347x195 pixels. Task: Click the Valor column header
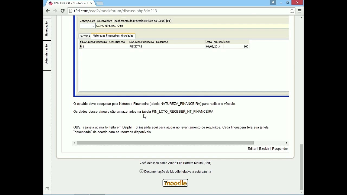point(236,42)
